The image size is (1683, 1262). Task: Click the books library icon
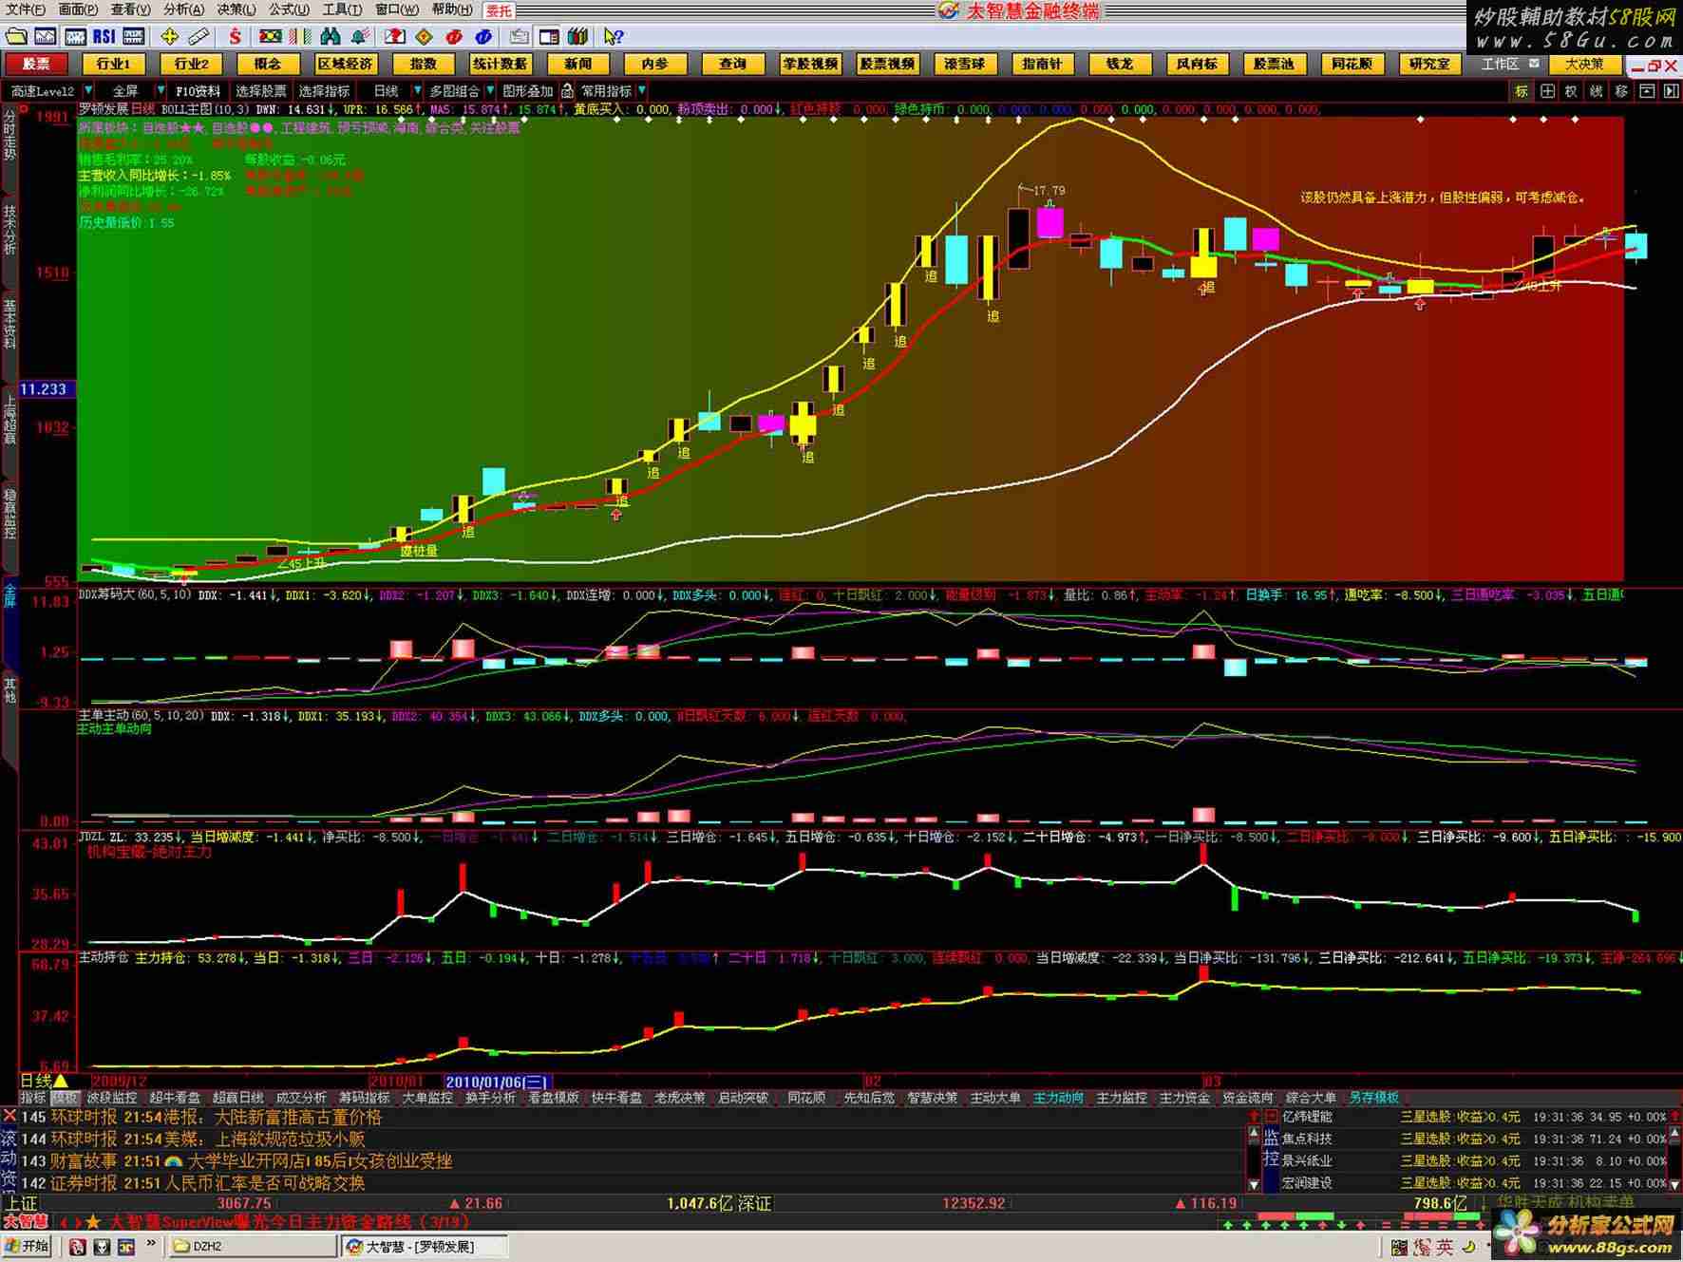[577, 37]
